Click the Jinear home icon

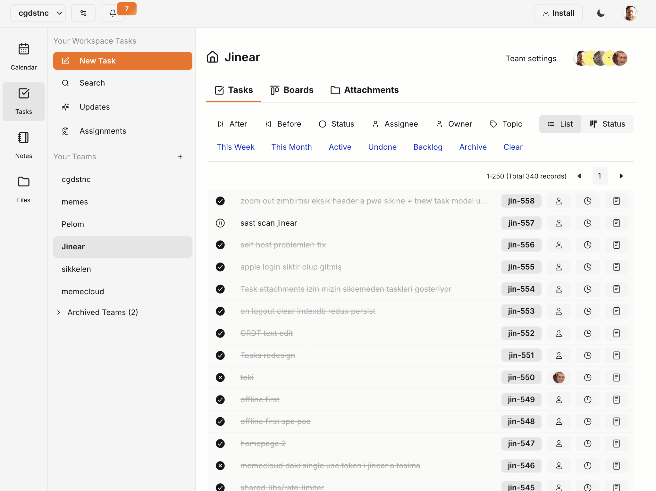[x=213, y=57]
